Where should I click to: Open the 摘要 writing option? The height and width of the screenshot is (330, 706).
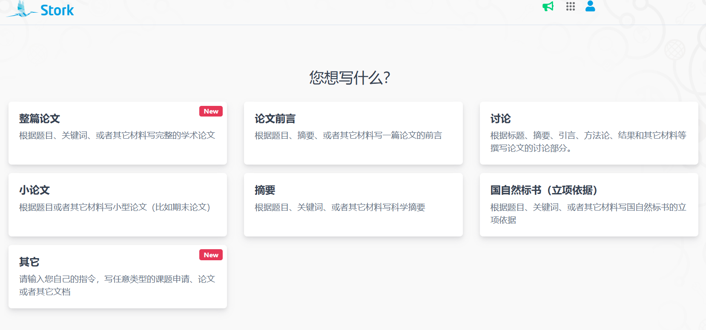(x=265, y=190)
